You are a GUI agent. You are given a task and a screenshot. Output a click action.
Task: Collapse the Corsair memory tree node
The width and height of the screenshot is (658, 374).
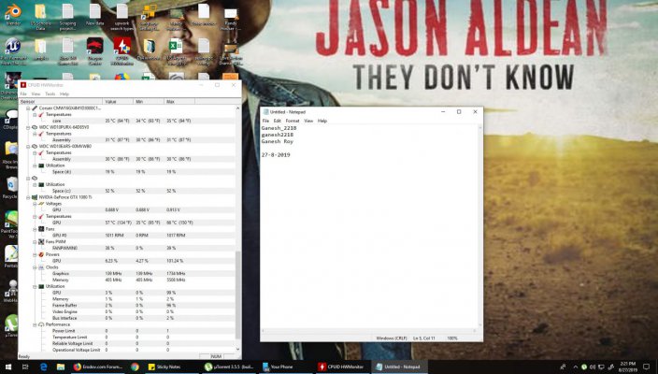[x=28, y=108]
